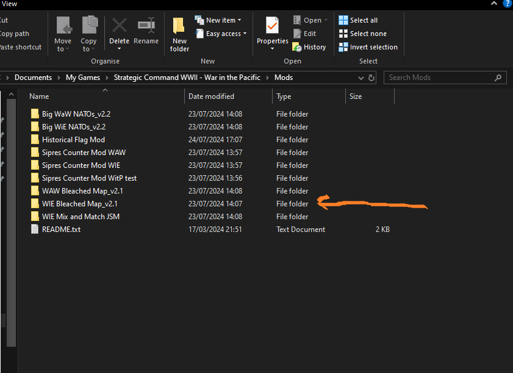Collapse the ribbon with the up chevron
Image resolution: width=513 pixels, height=373 pixels.
point(494,3)
